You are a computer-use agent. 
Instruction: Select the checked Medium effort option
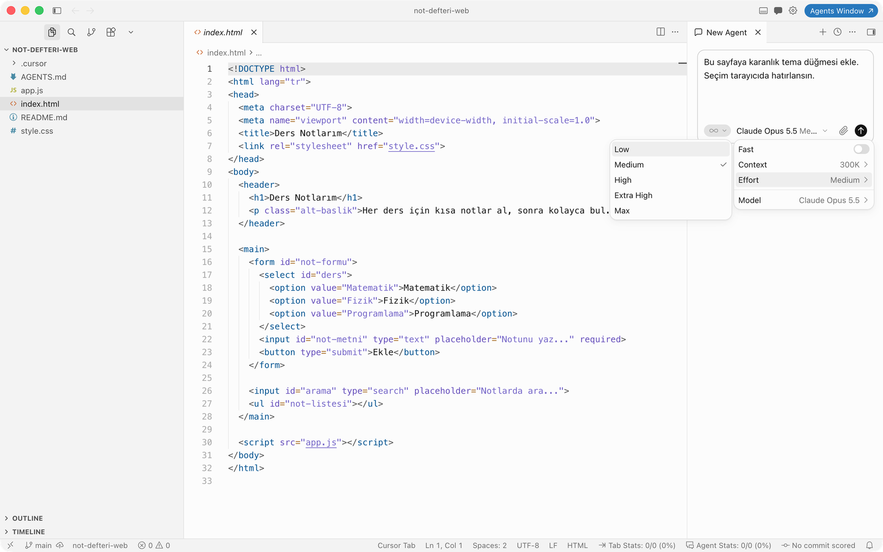pyautogui.click(x=671, y=164)
